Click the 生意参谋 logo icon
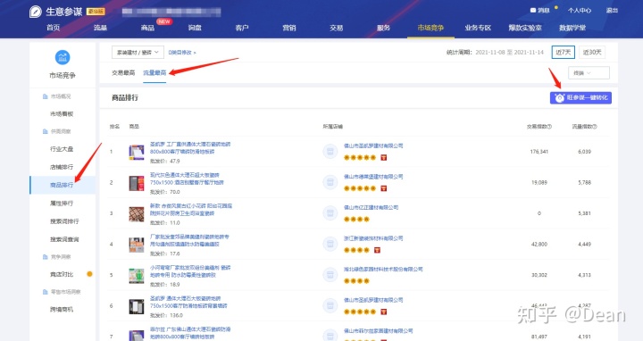643x341 pixels. click(36, 12)
